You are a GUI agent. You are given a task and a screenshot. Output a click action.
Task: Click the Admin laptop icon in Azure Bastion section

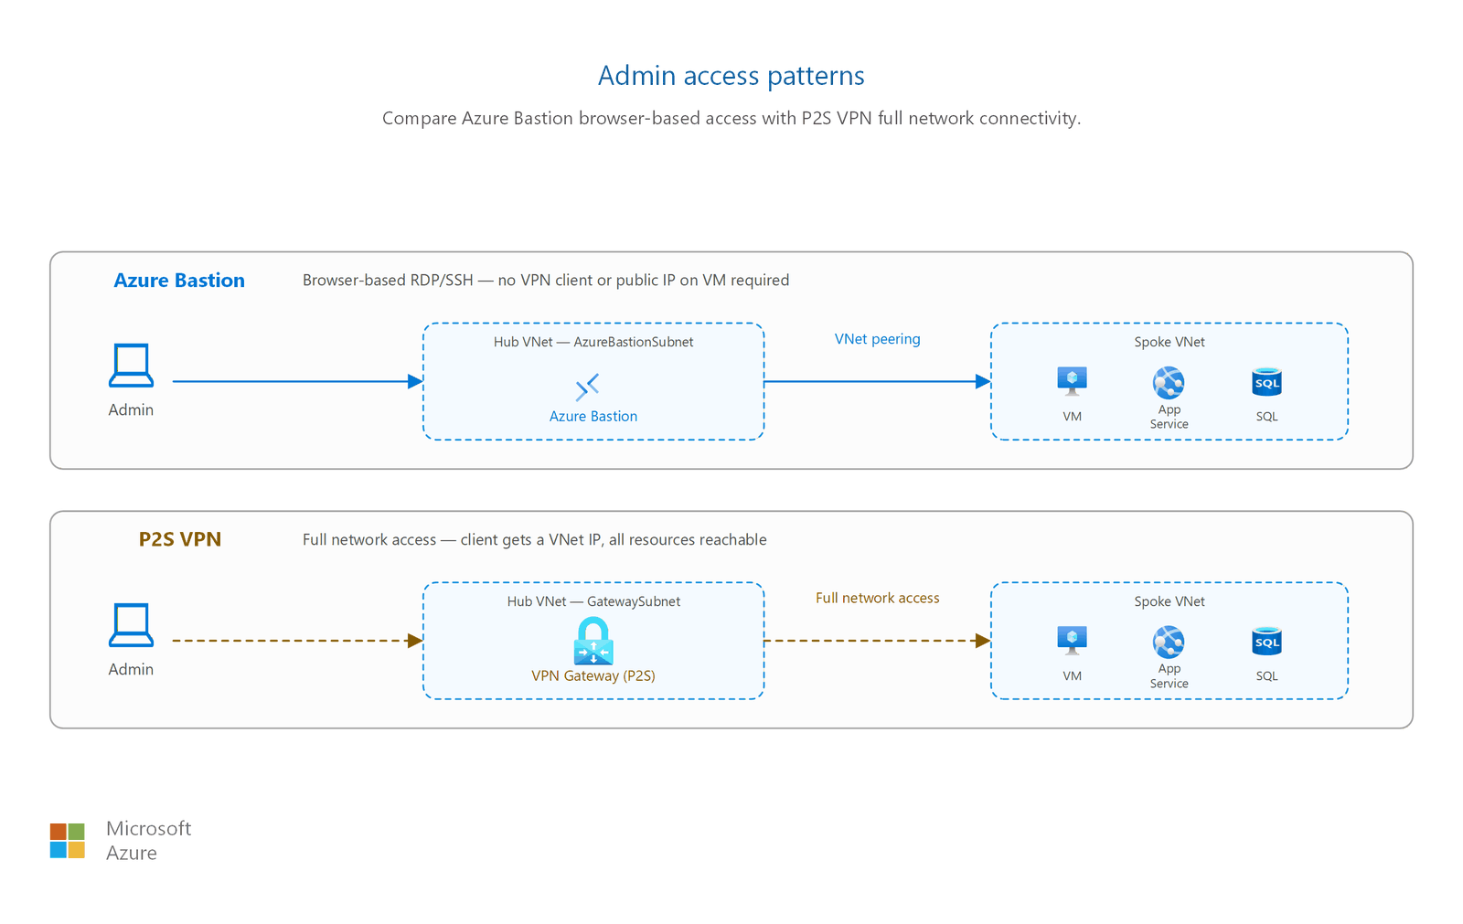pyautogui.click(x=131, y=366)
